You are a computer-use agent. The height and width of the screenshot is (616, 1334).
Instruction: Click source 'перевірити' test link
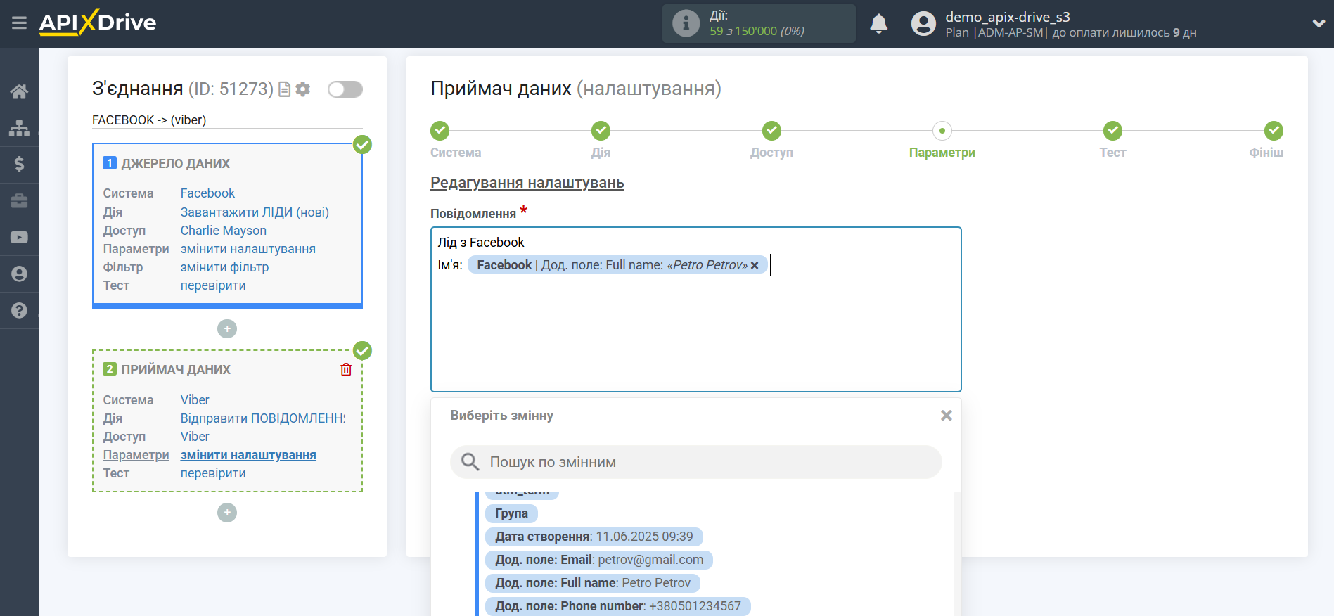[x=213, y=285]
